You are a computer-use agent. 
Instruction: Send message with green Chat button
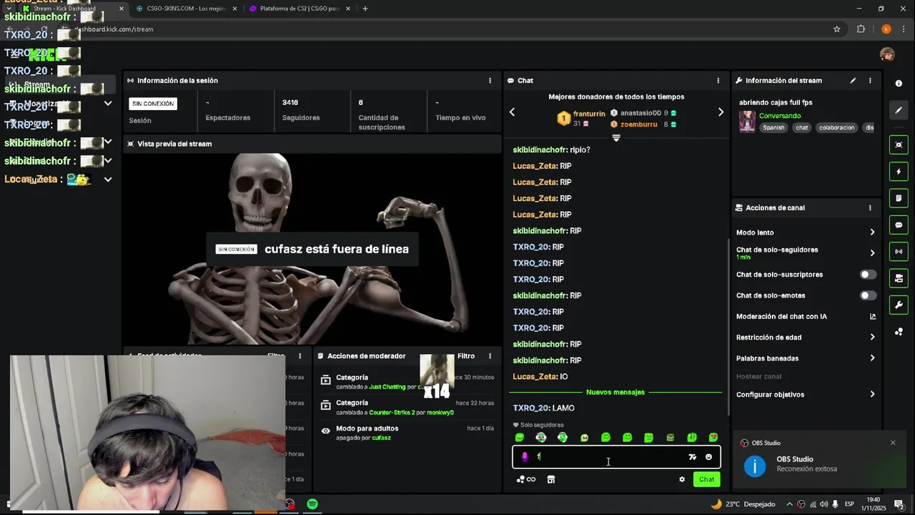point(707,480)
